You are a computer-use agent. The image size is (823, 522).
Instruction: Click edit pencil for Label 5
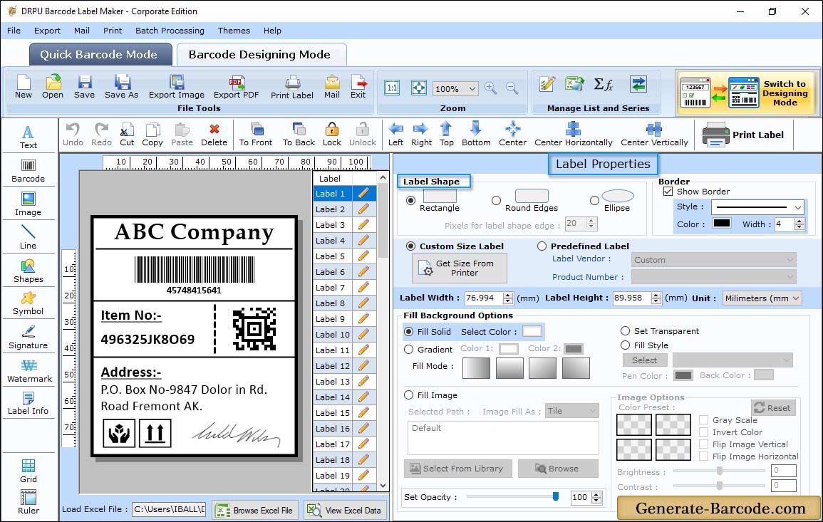pyautogui.click(x=363, y=256)
